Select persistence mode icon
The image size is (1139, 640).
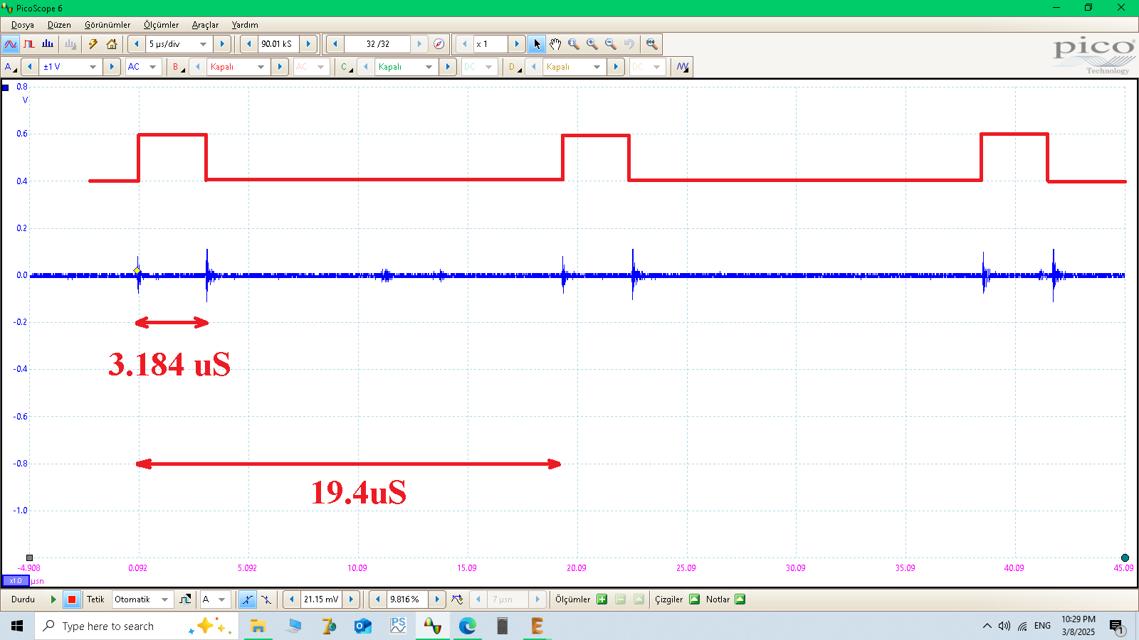point(29,44)
